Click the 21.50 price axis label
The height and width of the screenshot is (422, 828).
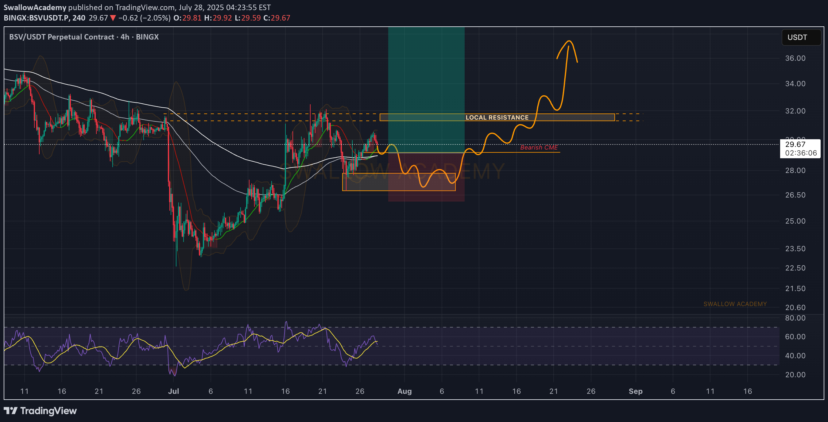pyautogui.click(x=795, y=288)
